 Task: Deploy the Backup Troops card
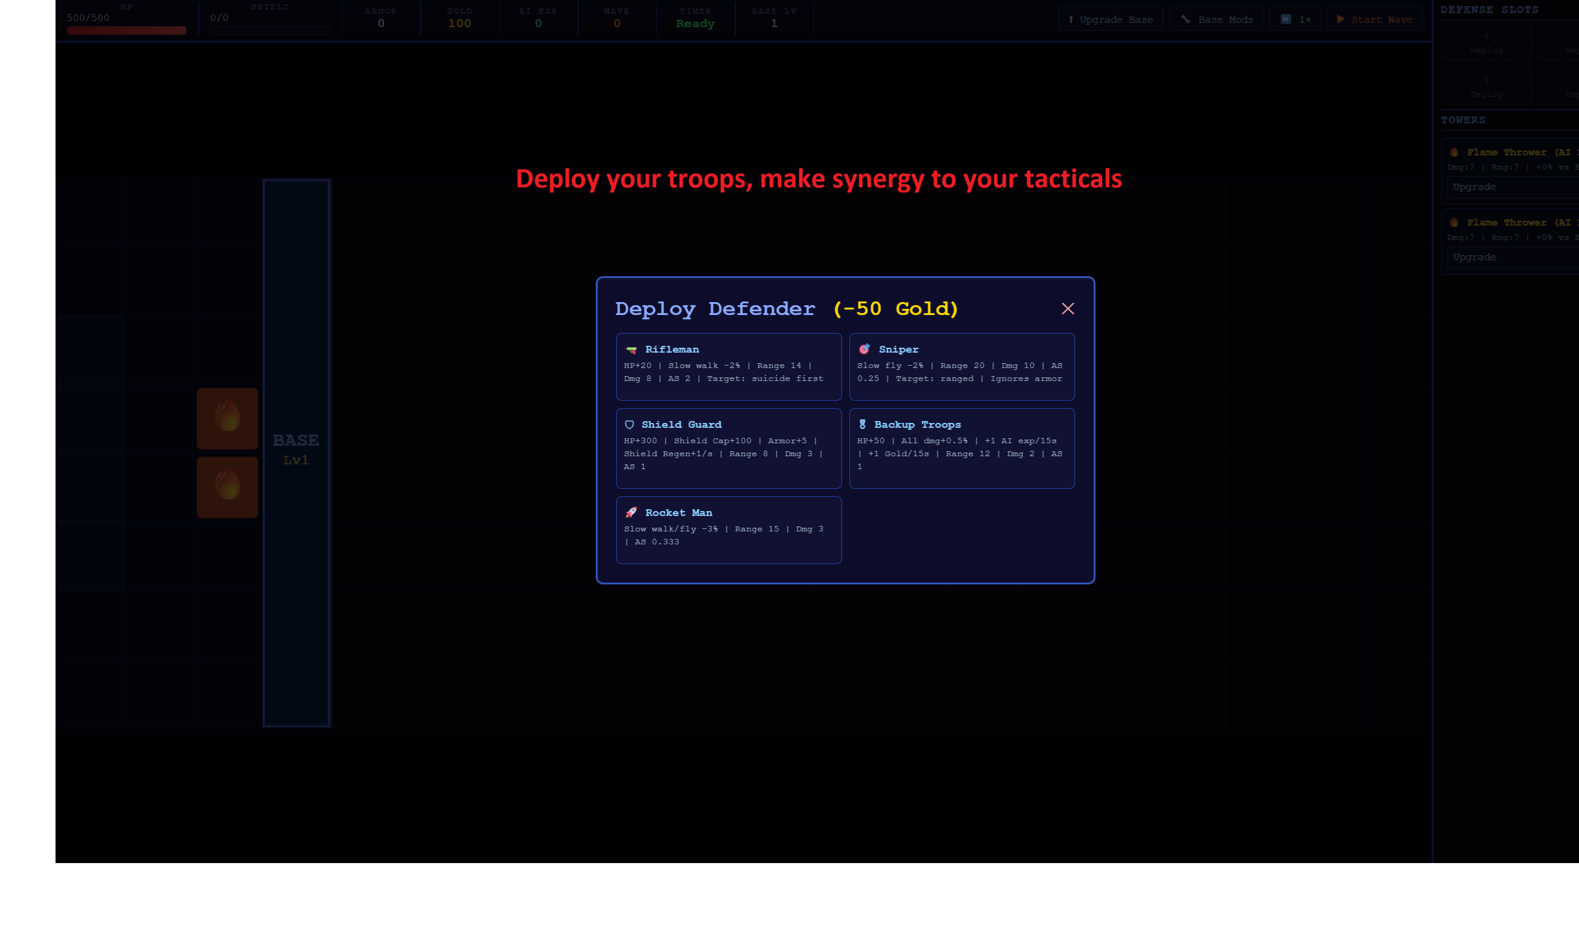(x=961, y=448)
